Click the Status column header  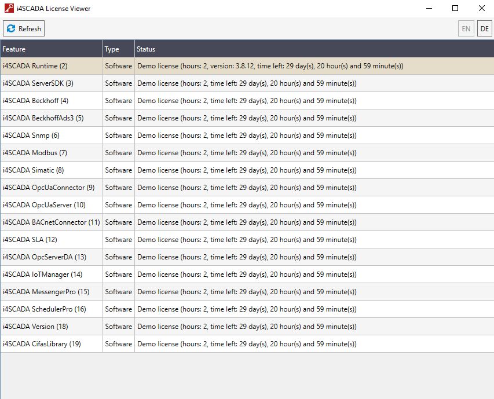click(314, 49)
